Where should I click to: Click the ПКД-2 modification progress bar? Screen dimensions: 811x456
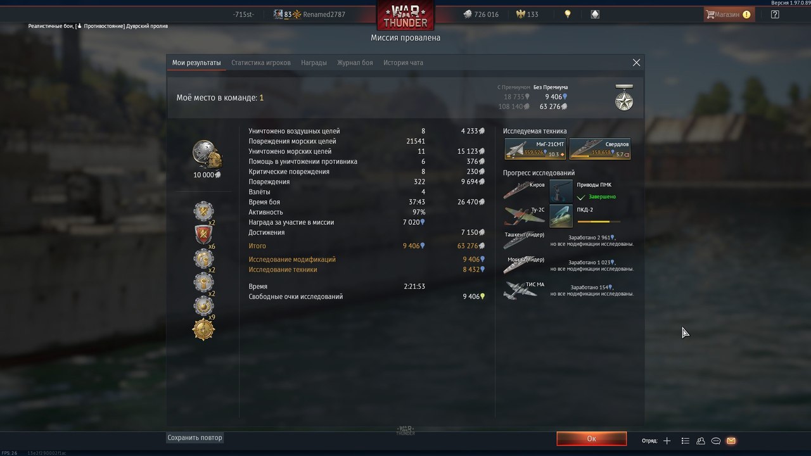pos(599,222)
